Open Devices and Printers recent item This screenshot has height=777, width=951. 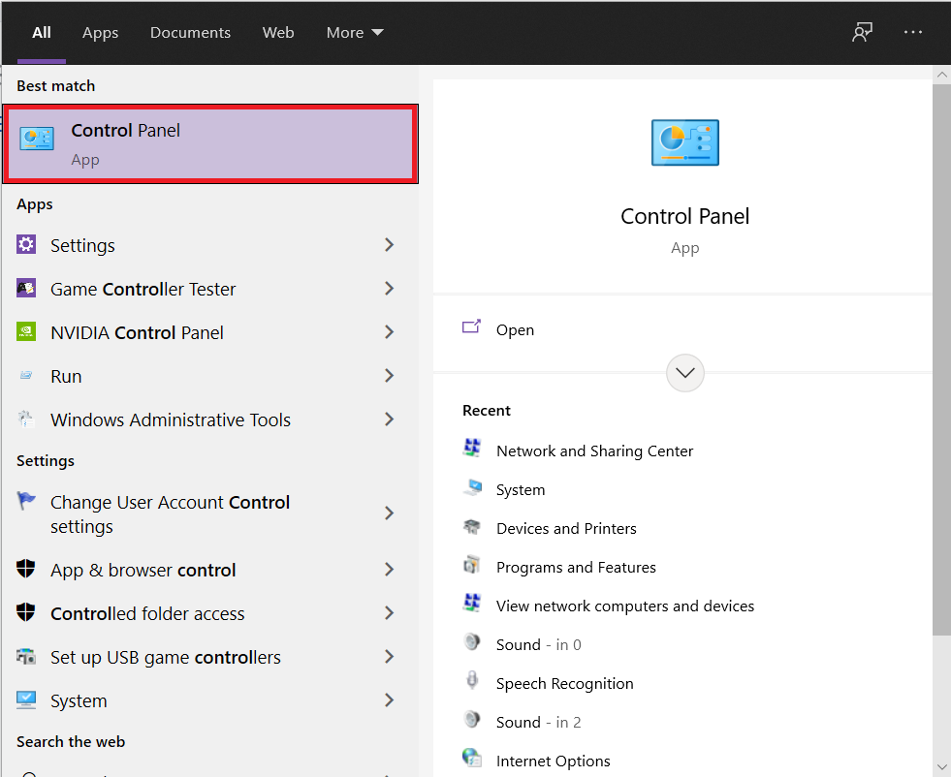566,529
